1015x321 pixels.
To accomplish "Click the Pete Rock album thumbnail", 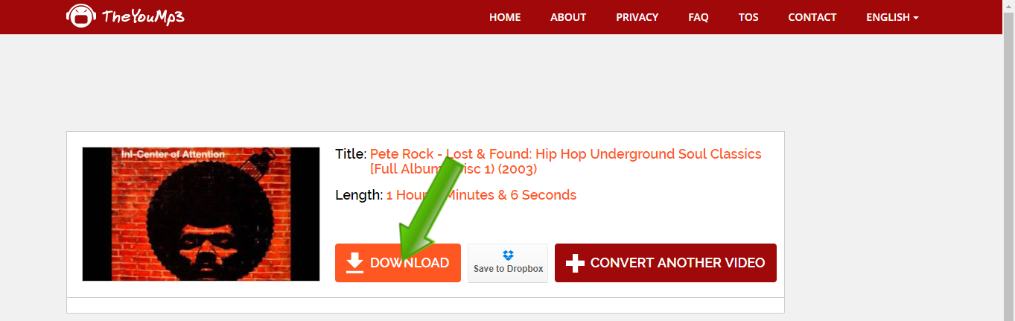I will (x=201, y=214).
